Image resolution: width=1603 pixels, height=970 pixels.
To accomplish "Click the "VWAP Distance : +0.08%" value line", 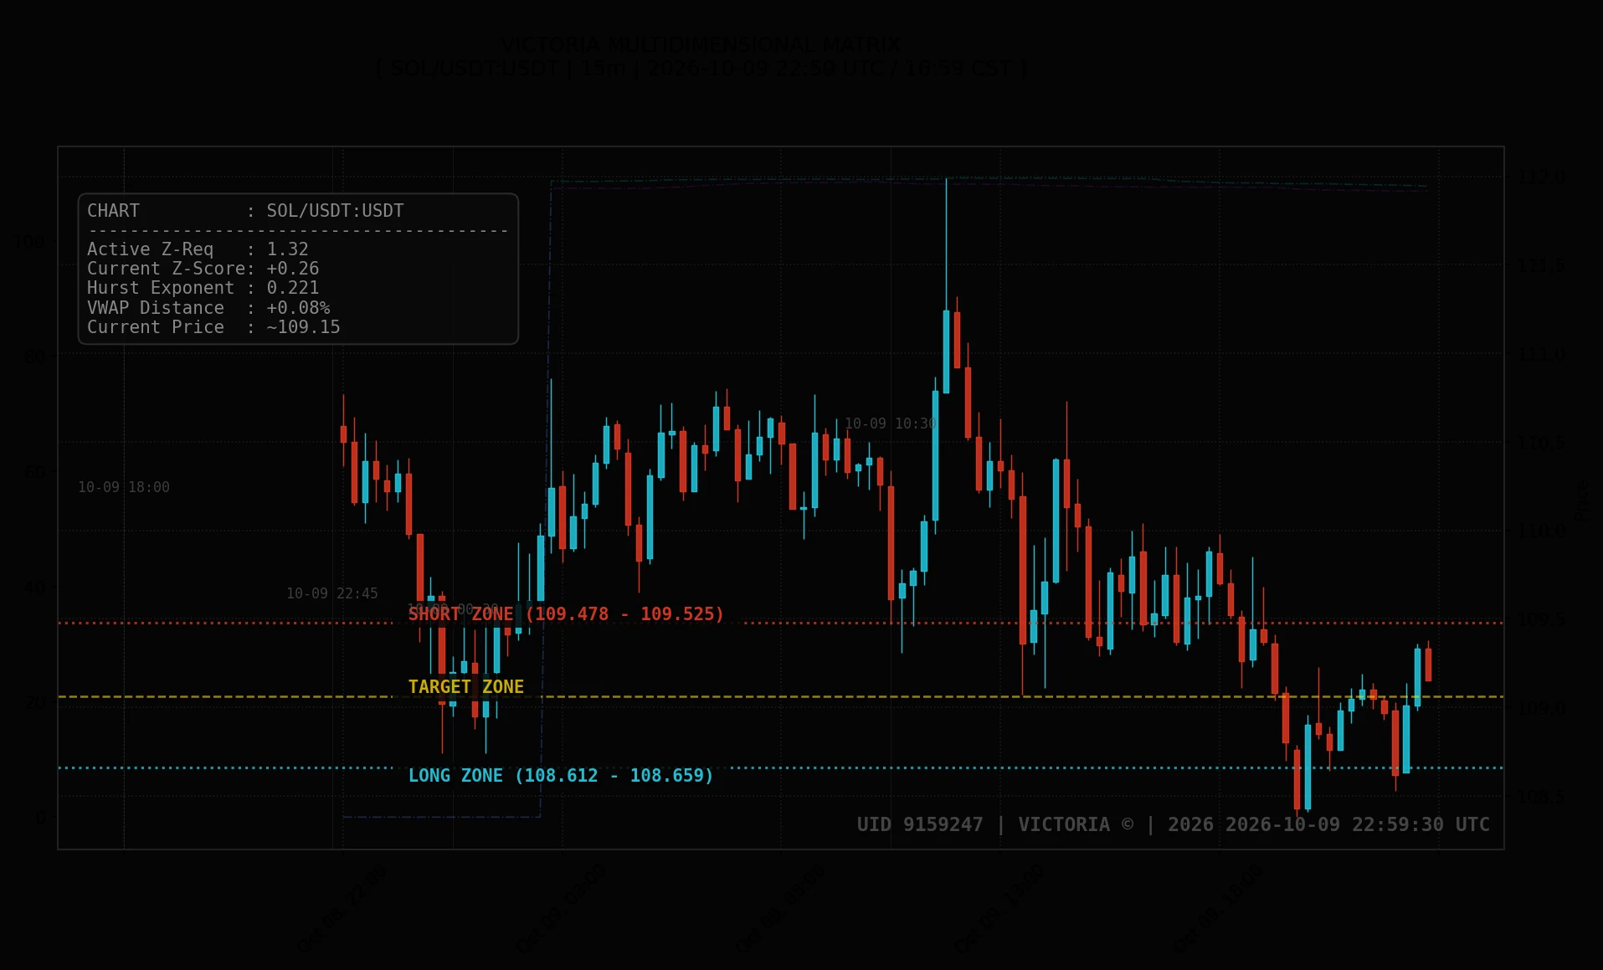I will point(208,308).
